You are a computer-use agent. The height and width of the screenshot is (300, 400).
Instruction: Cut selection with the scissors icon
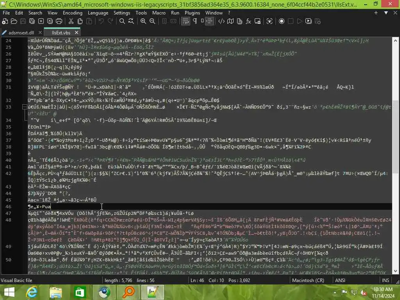[x=71, y=21]
